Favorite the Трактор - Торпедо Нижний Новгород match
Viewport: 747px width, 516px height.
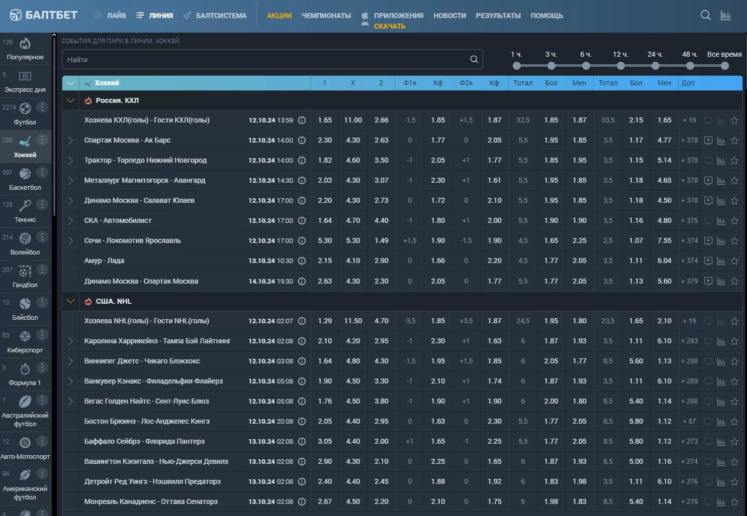[734, 161]
